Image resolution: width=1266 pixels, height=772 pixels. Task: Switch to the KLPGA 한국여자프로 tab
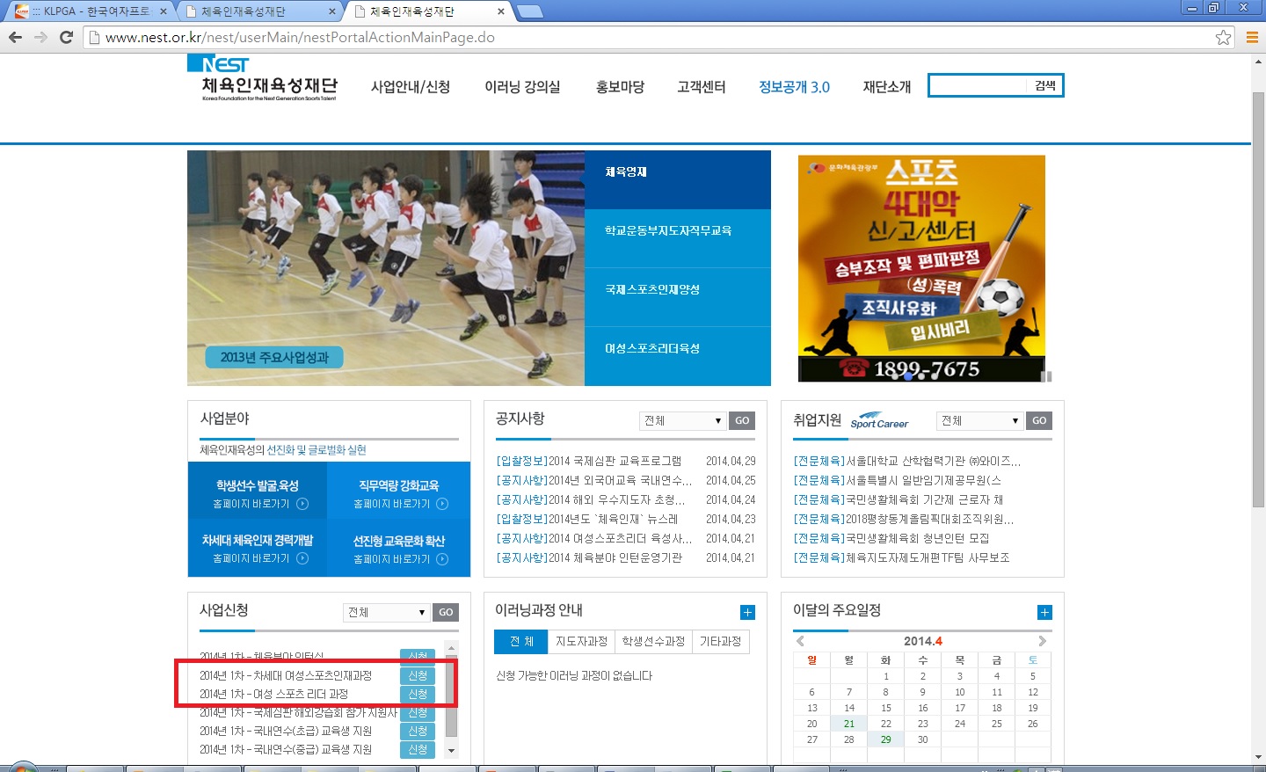point(91,11)
